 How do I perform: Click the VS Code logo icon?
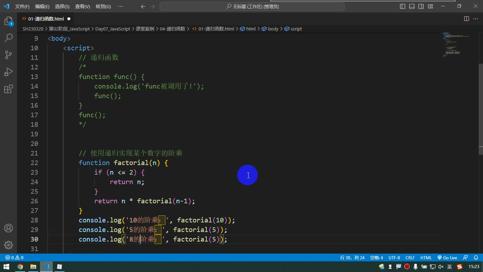[6, 6]
